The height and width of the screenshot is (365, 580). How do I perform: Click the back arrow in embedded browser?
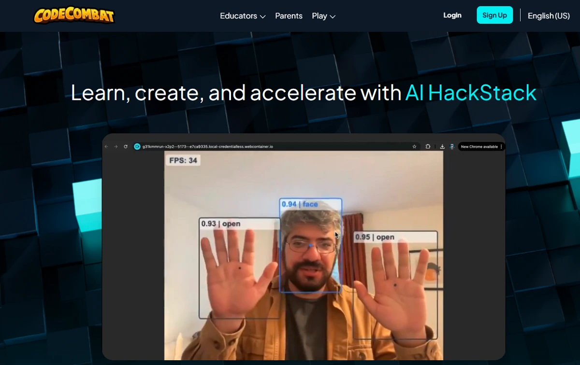tap(107, 147)
